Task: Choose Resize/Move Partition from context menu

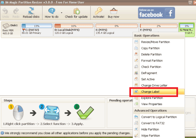Action: click(x=159, y=42)
